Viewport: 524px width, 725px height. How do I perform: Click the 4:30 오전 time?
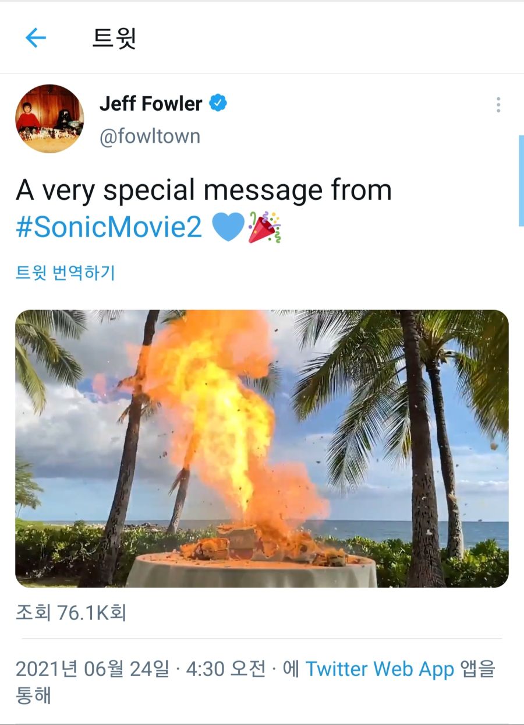click(x=226, y=669)
